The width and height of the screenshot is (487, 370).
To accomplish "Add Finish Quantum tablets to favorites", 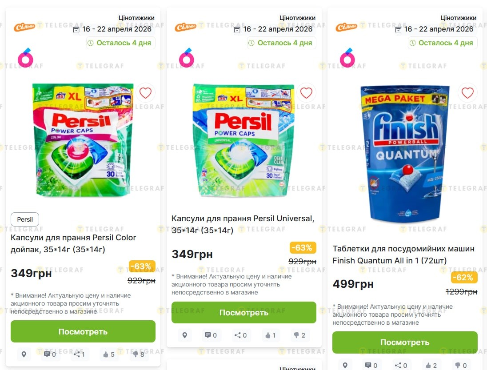I will (467, 93).
